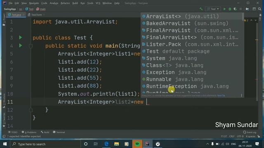Choose Exception java.lang suggestion
264x148 pixels.
[191, 72]
